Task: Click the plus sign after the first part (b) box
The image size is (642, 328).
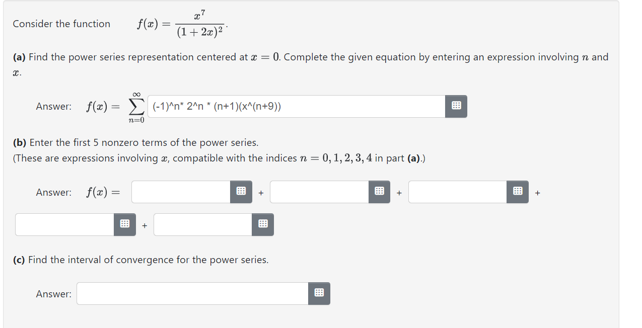Action: (x=260, y=192)
